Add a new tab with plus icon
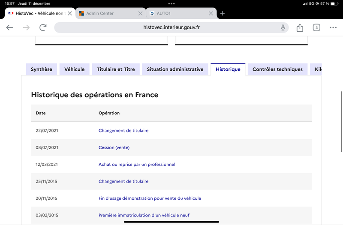The image size is (343, 225). pyautogui.click(x=222, y=13)
